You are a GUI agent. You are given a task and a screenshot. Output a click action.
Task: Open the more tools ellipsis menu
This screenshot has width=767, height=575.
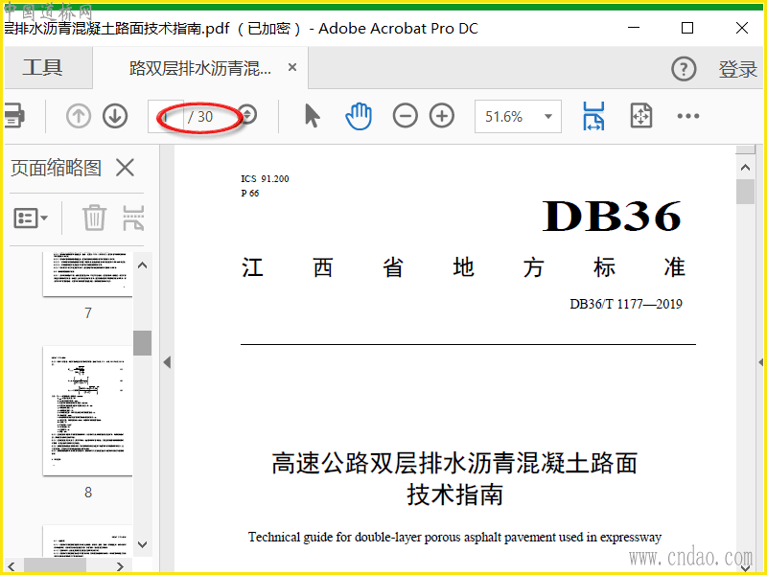pos(688,116)
